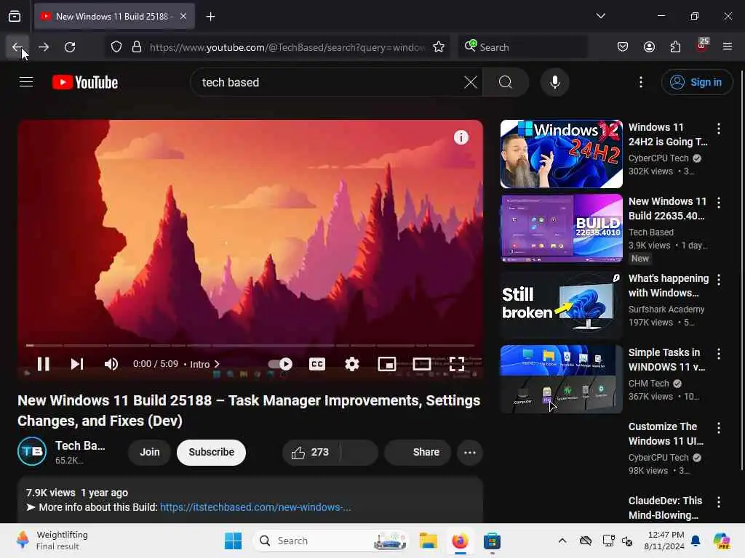
Task: Subscribe to Tech Based channel
Action: pos(212,453)
